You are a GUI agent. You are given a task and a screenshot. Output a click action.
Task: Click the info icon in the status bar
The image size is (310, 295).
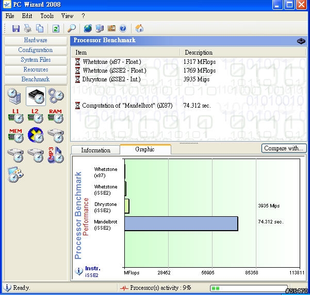click(x=7, y=287)
